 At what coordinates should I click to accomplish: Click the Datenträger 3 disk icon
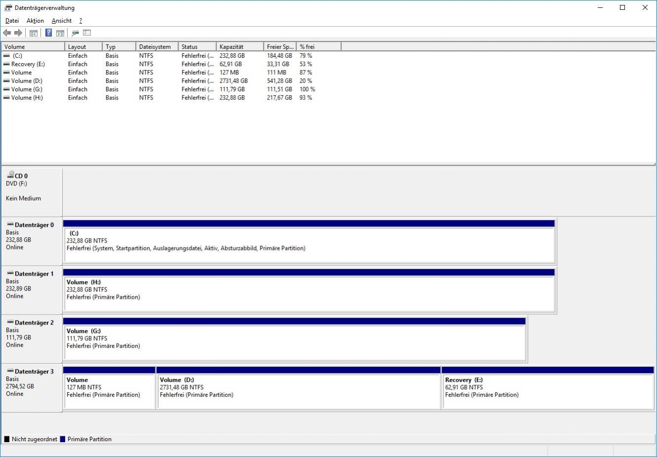[x=10, y=371]
